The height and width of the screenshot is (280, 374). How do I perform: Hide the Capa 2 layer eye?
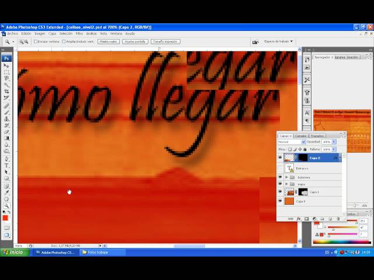coord(280,158)
